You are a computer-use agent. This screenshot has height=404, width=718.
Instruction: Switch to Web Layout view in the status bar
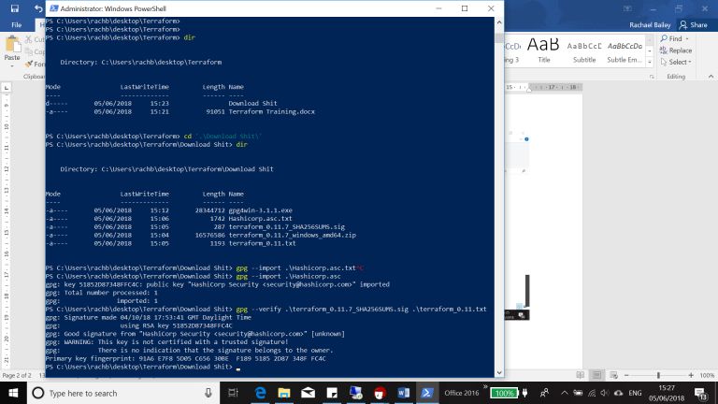613,375
